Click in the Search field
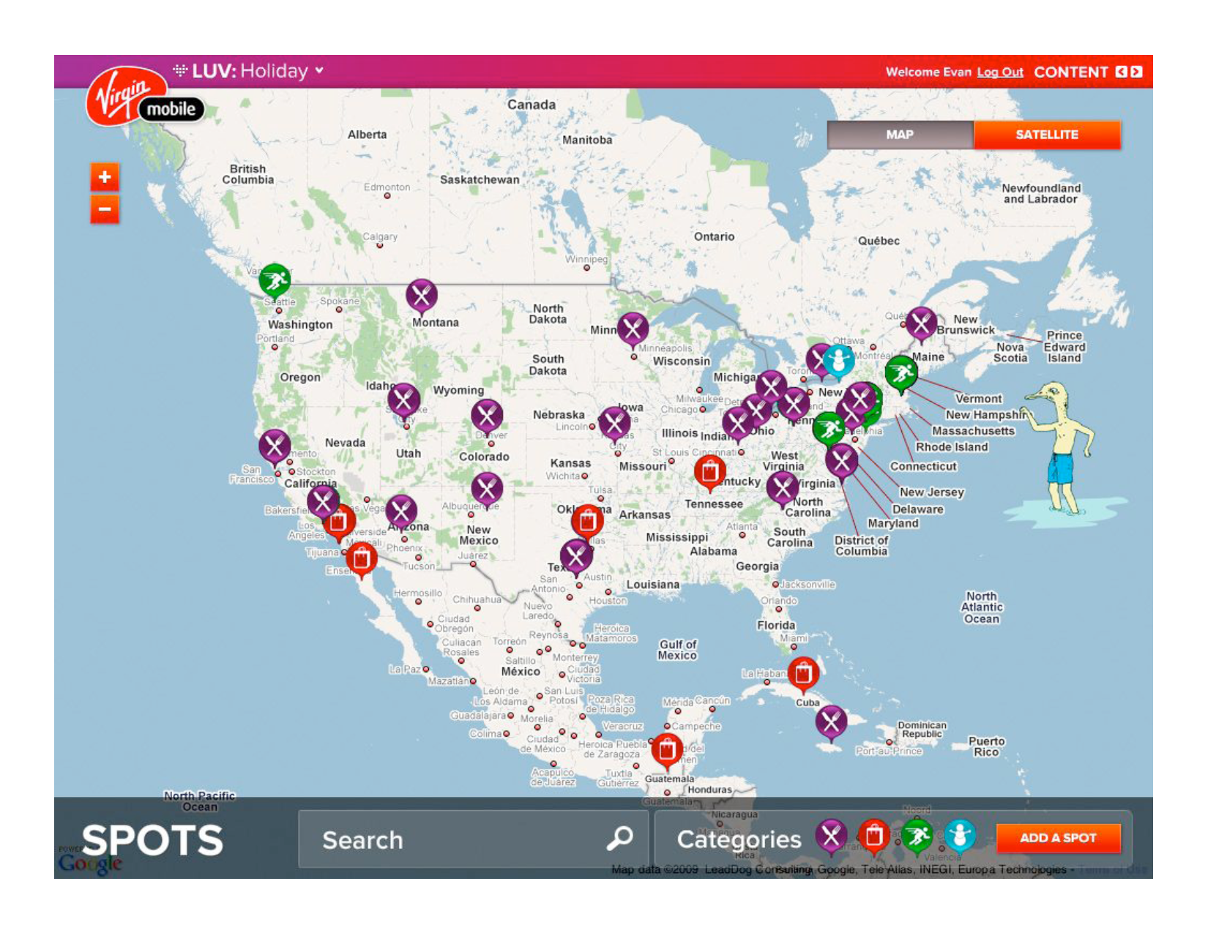The image size is (1208, 933). 473,839
